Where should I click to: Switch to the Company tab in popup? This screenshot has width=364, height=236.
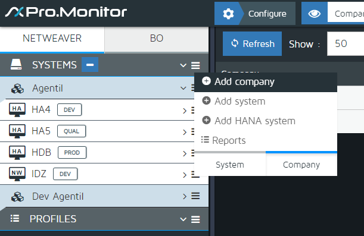(301, 165)
